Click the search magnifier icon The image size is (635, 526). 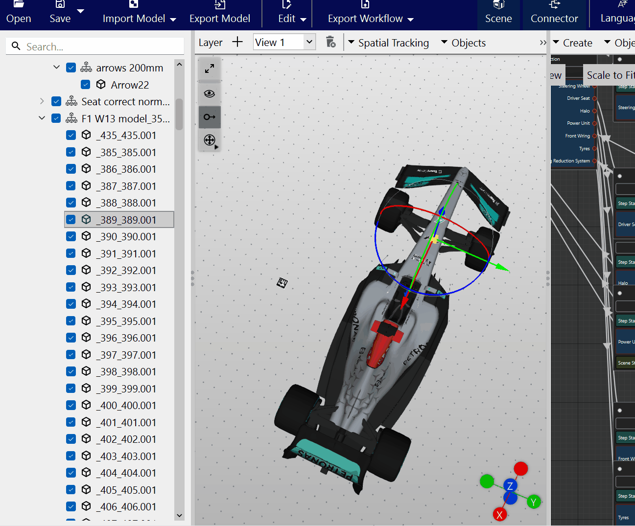point(16,46)
